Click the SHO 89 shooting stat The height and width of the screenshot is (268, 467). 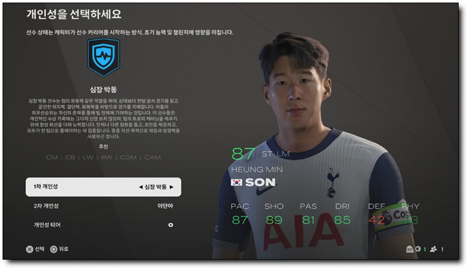[x=274, y=220]
